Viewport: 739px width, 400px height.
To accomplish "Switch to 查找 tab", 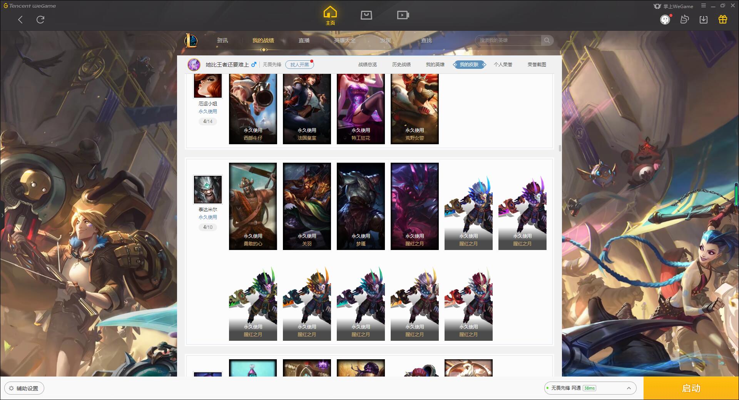I will point(426,40).
